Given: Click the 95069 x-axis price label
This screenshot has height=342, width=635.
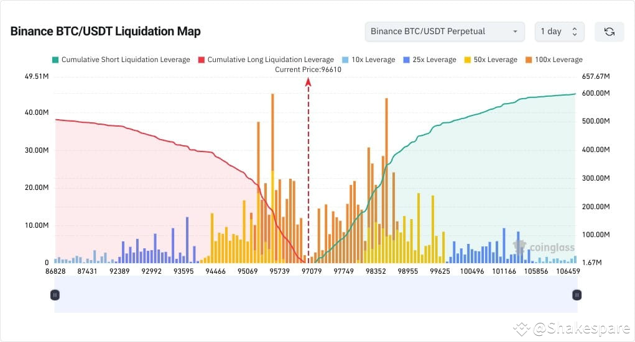Looking at the screenshot, I should point(248,271).
